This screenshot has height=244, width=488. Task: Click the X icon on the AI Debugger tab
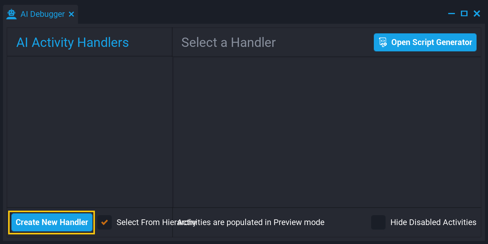[x=71, y=14]
